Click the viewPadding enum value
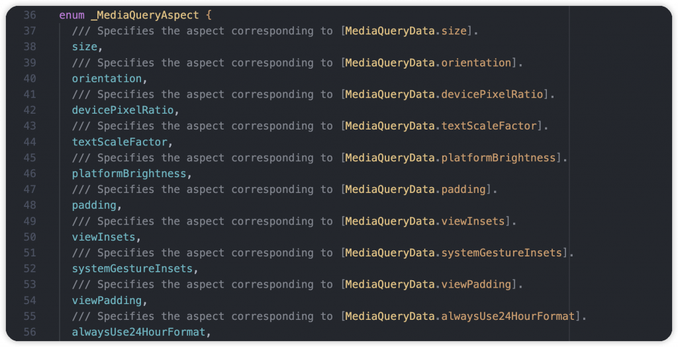 [x=107, y=300]
